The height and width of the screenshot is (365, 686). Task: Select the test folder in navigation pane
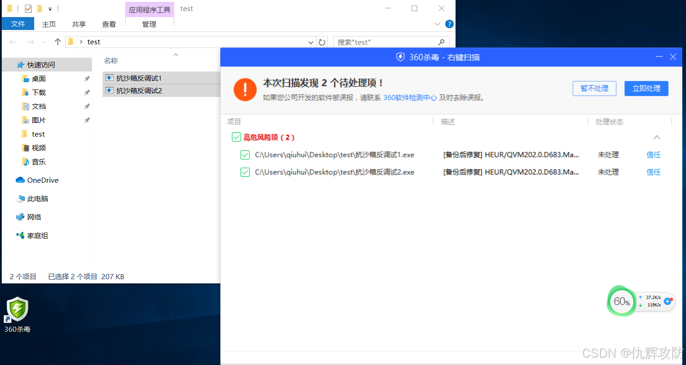[x=38, y=134]
